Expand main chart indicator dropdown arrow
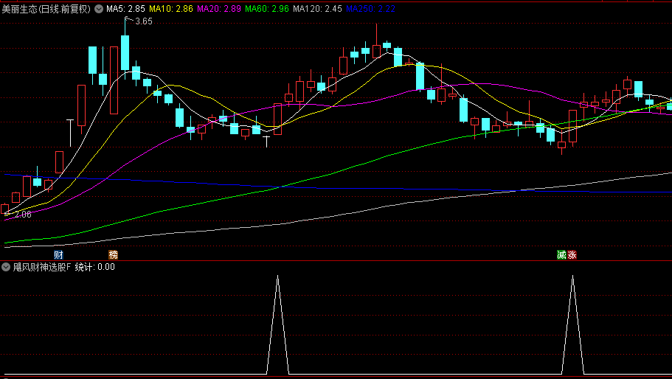 (x=99, y=9)
